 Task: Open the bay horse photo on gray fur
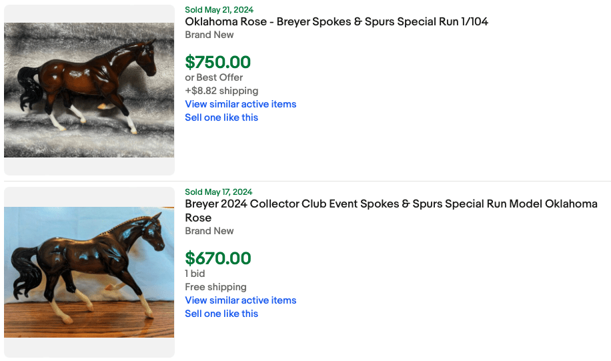tap(89, 90)
